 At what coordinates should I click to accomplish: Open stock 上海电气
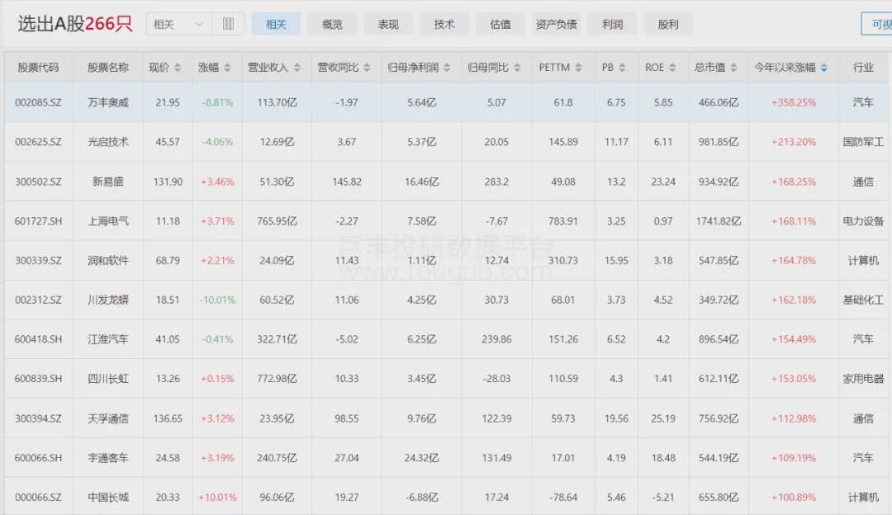click(x=108, y=220)
